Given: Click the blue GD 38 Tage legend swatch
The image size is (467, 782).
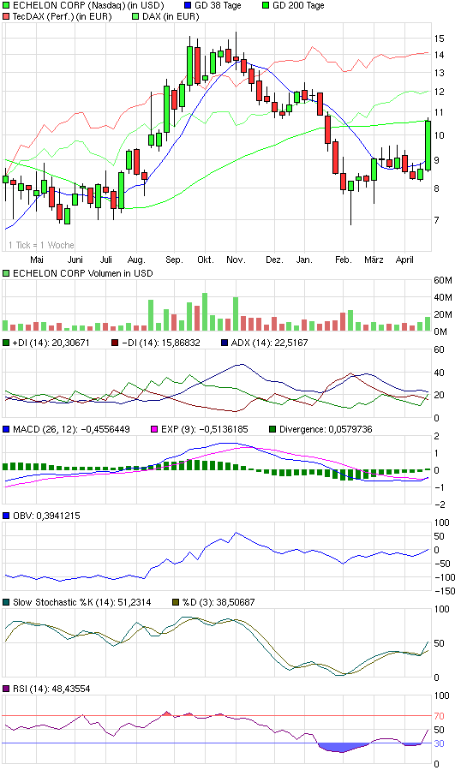Looking at the screenshot, I should (189, 5).
